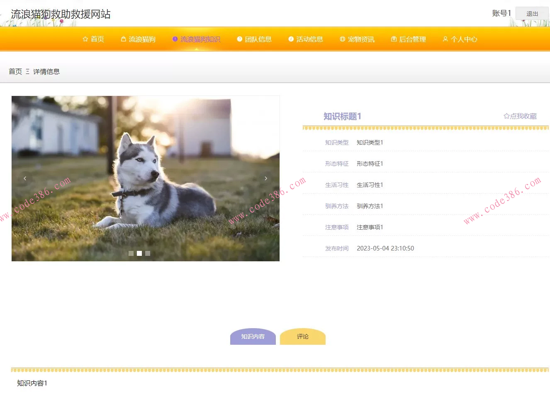Click the 注意事项1 value
This screenshot has height=400, width=550.
(x=370, y=227)
